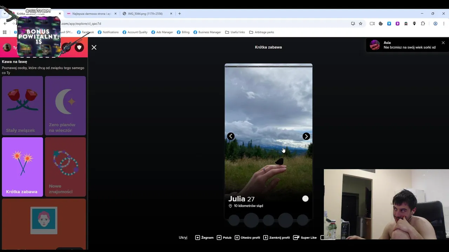
Task: Switch to the Najlepsza darmowa strona tab
Action: pos(91,14)
